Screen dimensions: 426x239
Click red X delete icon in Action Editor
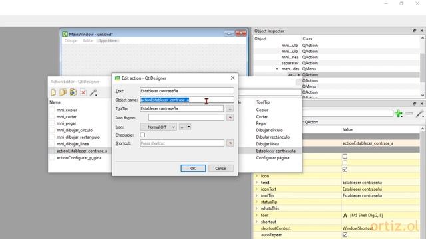pos(83,93)
